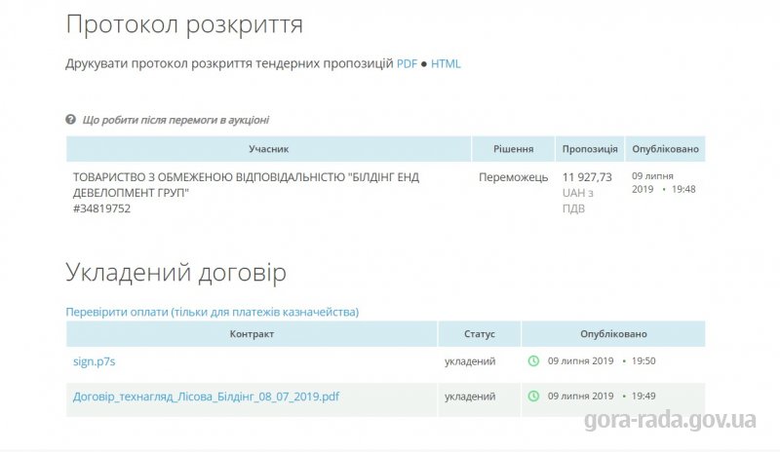Click the question mark help icon

click(70, 120)
